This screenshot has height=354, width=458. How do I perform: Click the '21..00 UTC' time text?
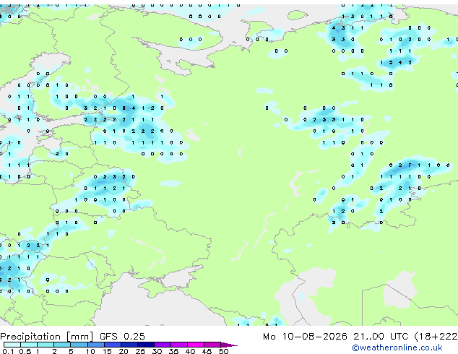pyautogui.click(x=381, y=337)
